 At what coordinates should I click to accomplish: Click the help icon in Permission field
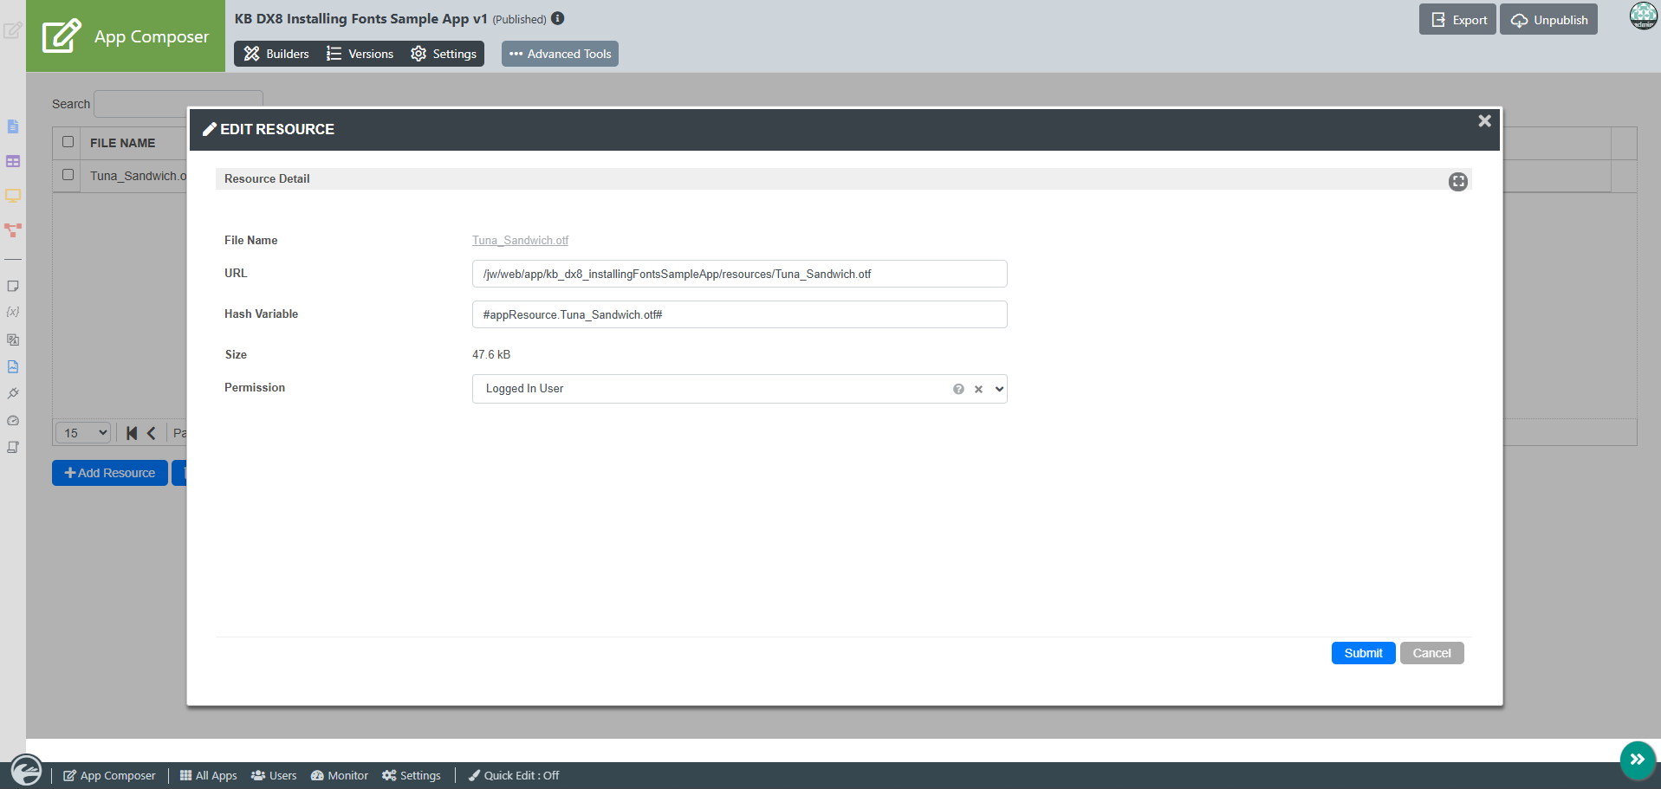[958, 389]
